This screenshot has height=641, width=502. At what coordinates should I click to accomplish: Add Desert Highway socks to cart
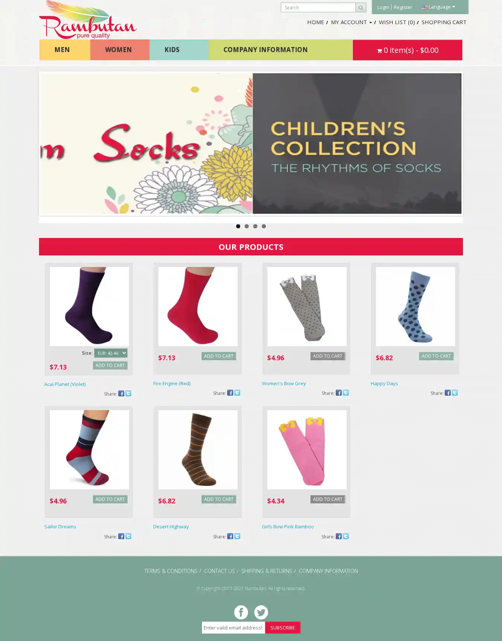coord(219,499)
